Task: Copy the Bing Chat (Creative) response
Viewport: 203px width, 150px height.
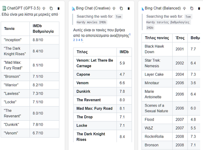Action: click(121, 8)
